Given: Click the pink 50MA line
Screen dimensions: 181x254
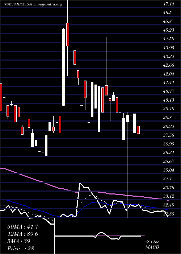Looking at the screenshot, I should (84, 192).
